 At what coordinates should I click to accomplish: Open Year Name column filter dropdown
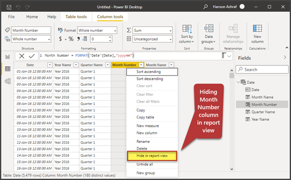click(76, 65)
